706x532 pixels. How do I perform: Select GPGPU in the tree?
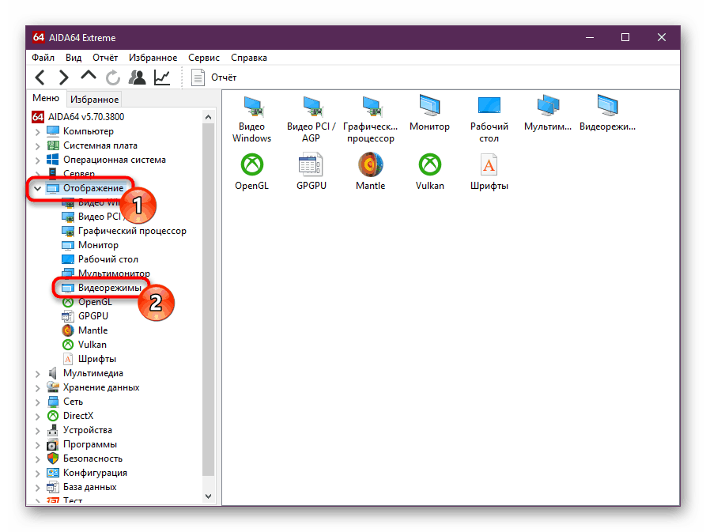(x=85, y=316)
